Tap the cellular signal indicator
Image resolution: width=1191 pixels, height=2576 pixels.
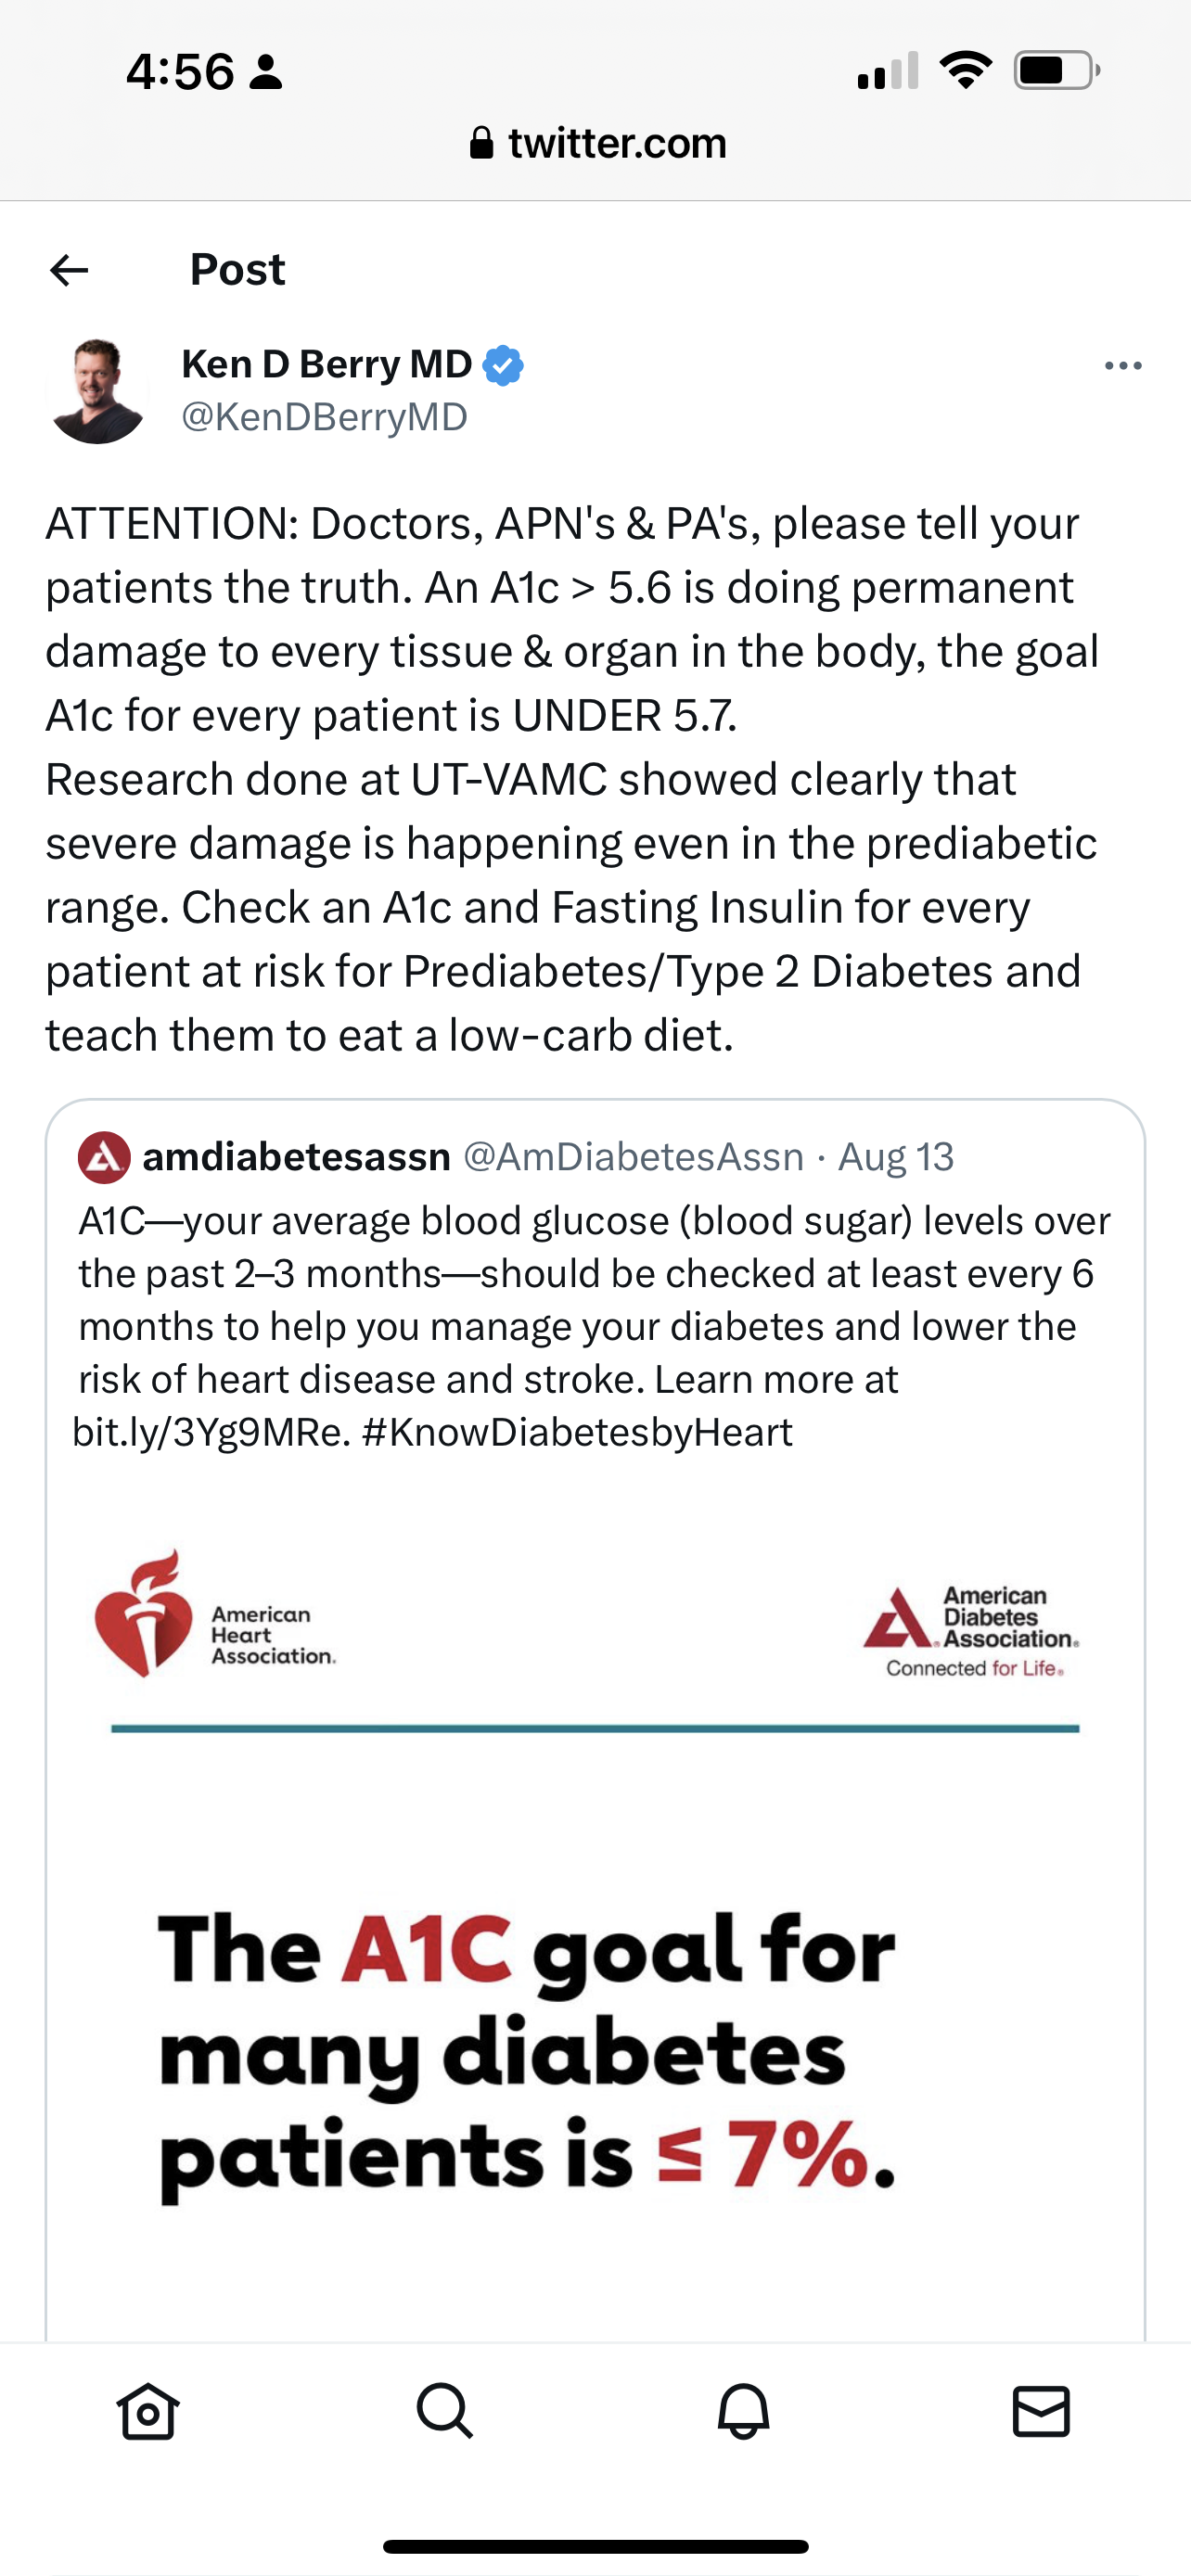[x=886, y=70]
